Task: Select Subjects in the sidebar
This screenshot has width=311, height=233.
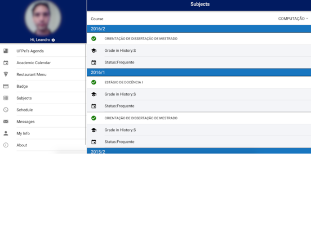Action: [x=43, y=98]
